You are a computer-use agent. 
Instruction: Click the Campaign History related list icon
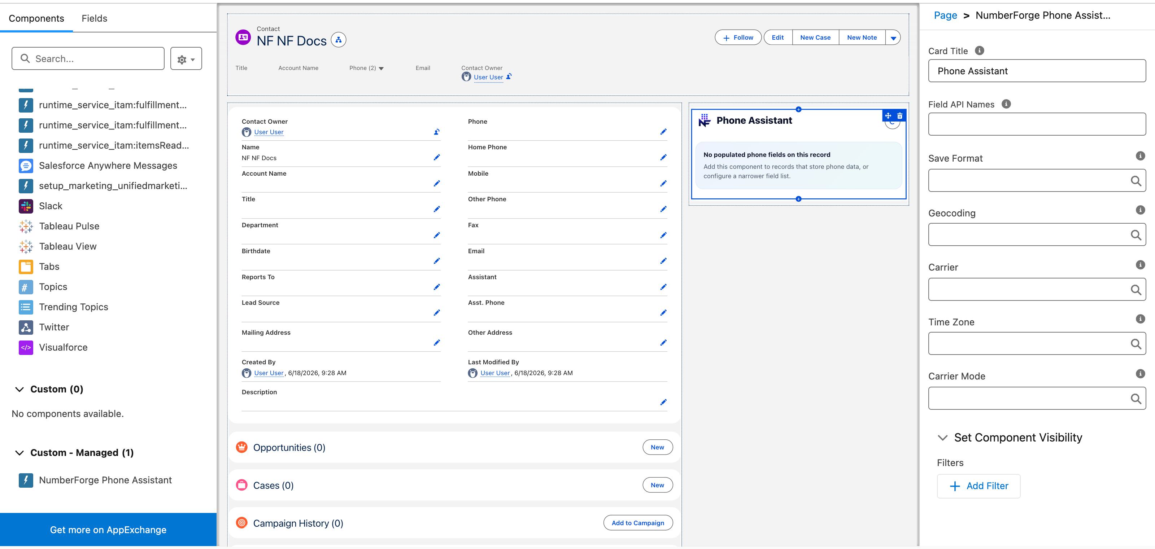[242, 523]
